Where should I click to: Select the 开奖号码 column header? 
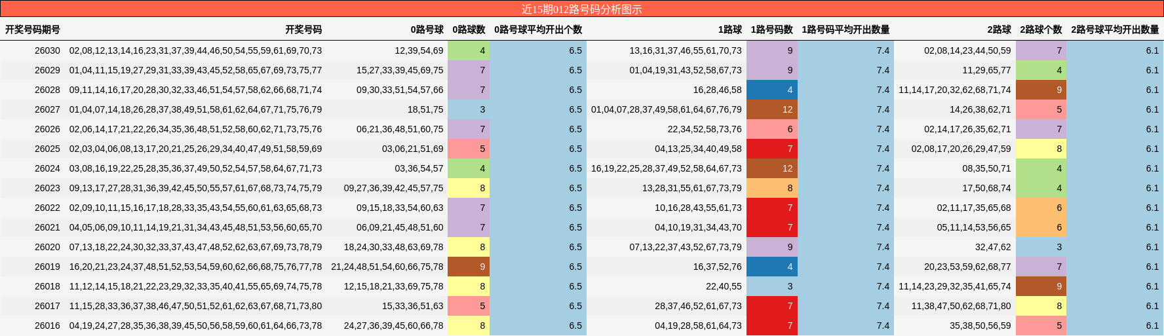[303, 29]
